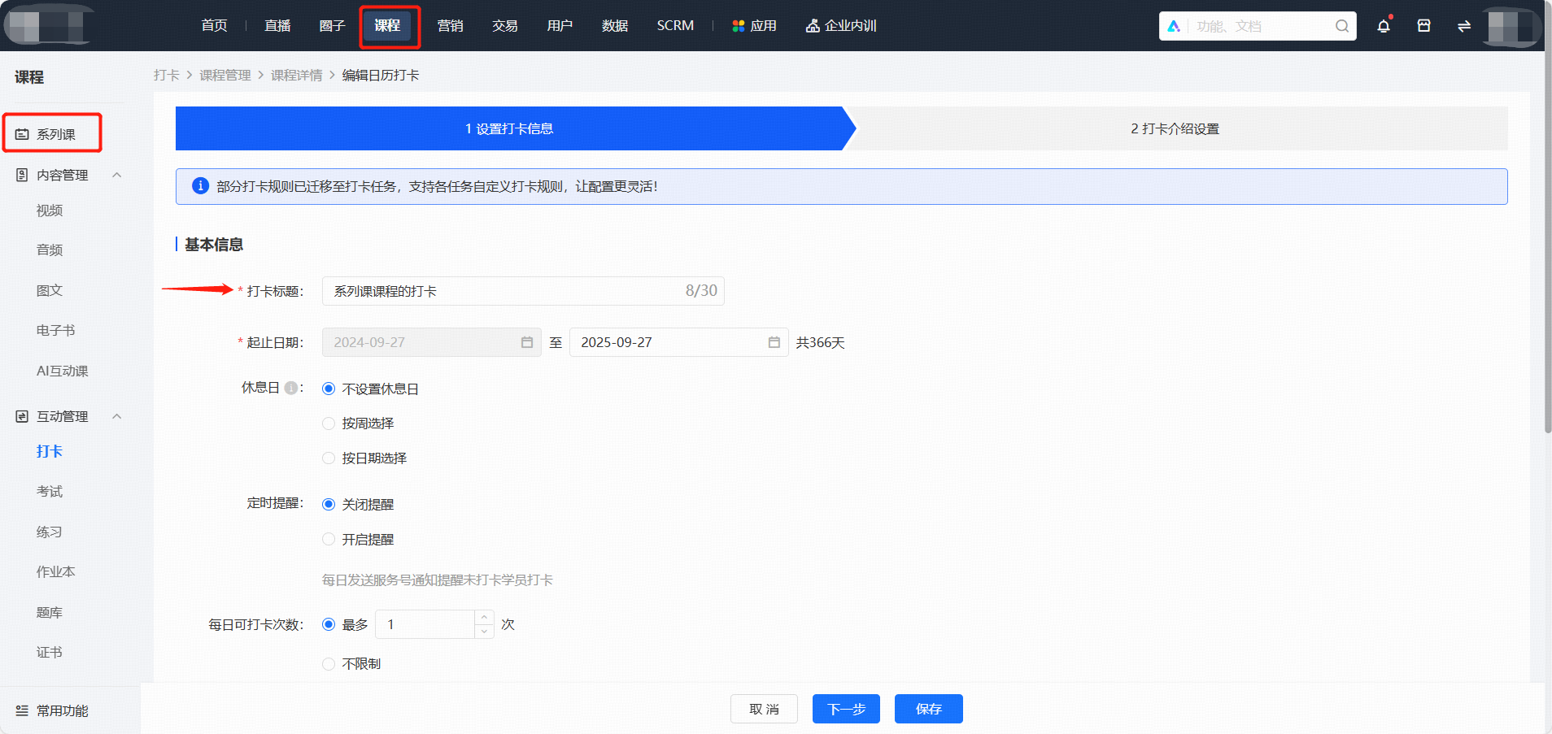Click the shop icon in header
This screenshot has width=1552, height=734.
pos(1423,26)
